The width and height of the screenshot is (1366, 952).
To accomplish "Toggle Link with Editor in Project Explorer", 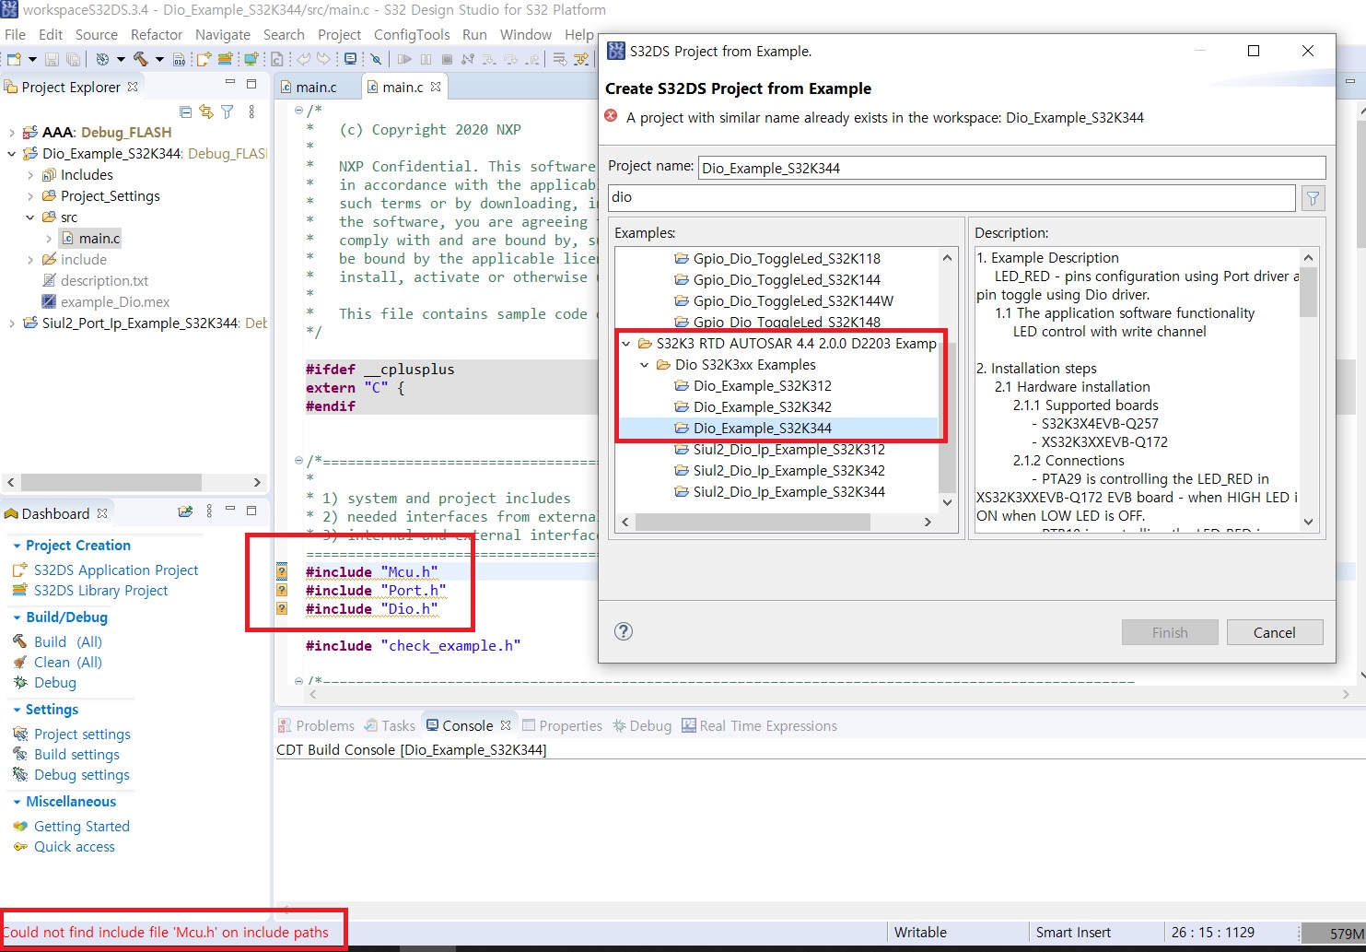I will 204,111.
